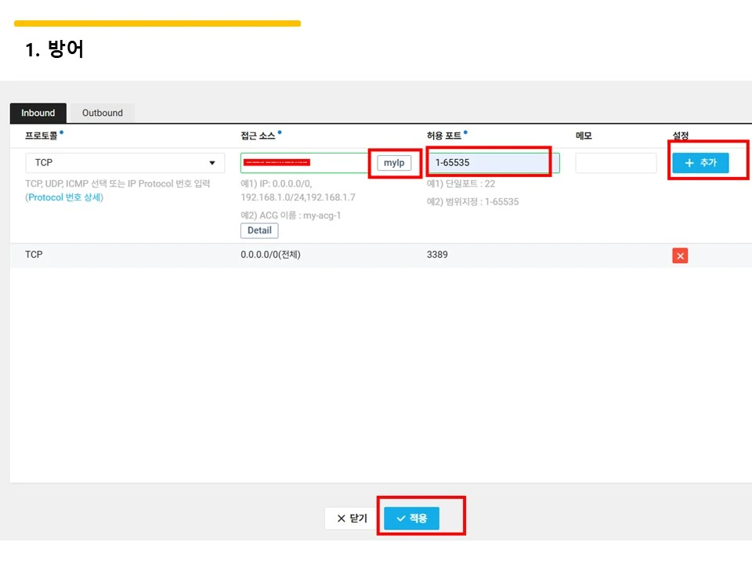Screen dimensions: 752x564
Task: Click the blue 추가 add button
Action: point(700,163)
